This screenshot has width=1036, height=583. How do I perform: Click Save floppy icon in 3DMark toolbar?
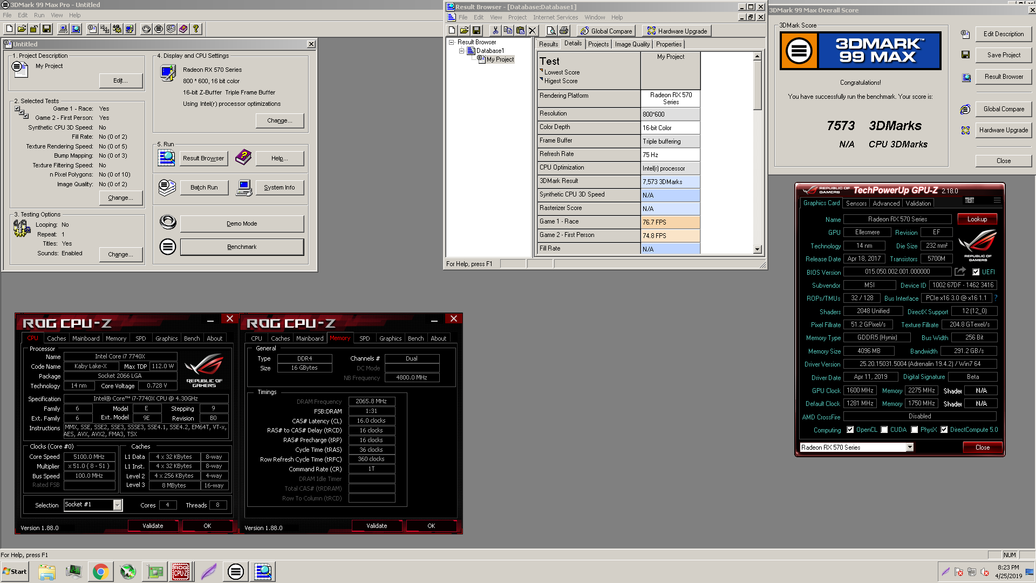(x=46, y=29)
